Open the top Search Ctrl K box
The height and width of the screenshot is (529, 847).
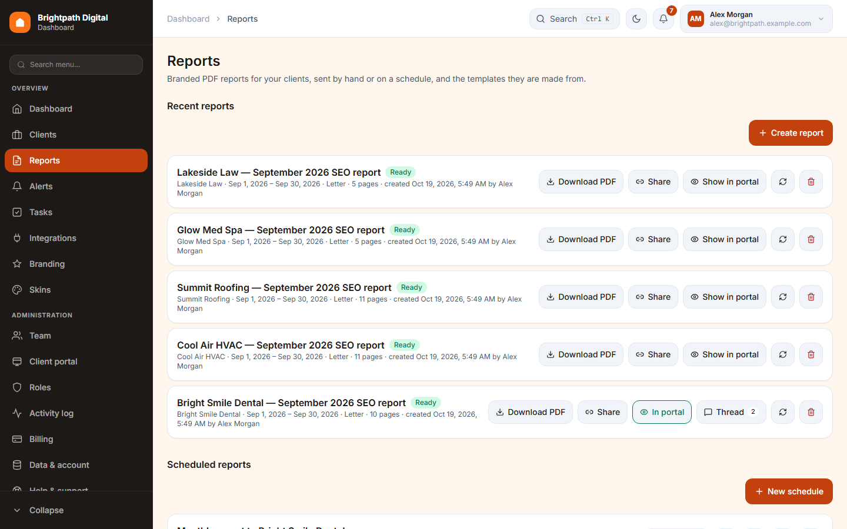click(x=575, y=19)
